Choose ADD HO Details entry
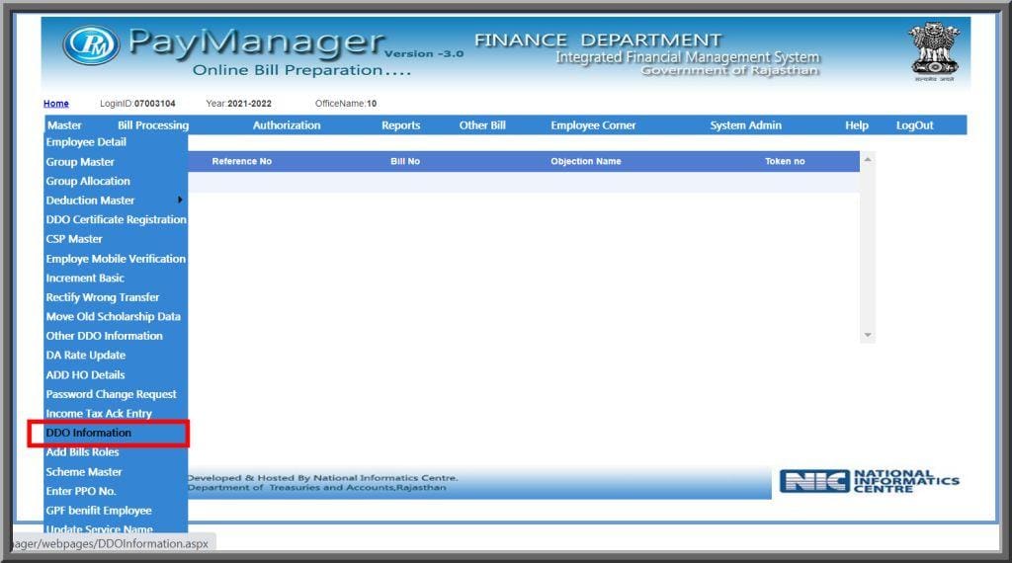The image size is (1012, 563). [85, 374]
